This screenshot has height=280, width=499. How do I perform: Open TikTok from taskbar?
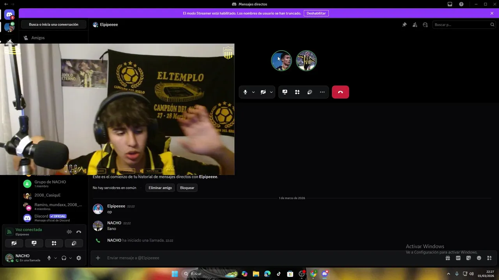279,274
